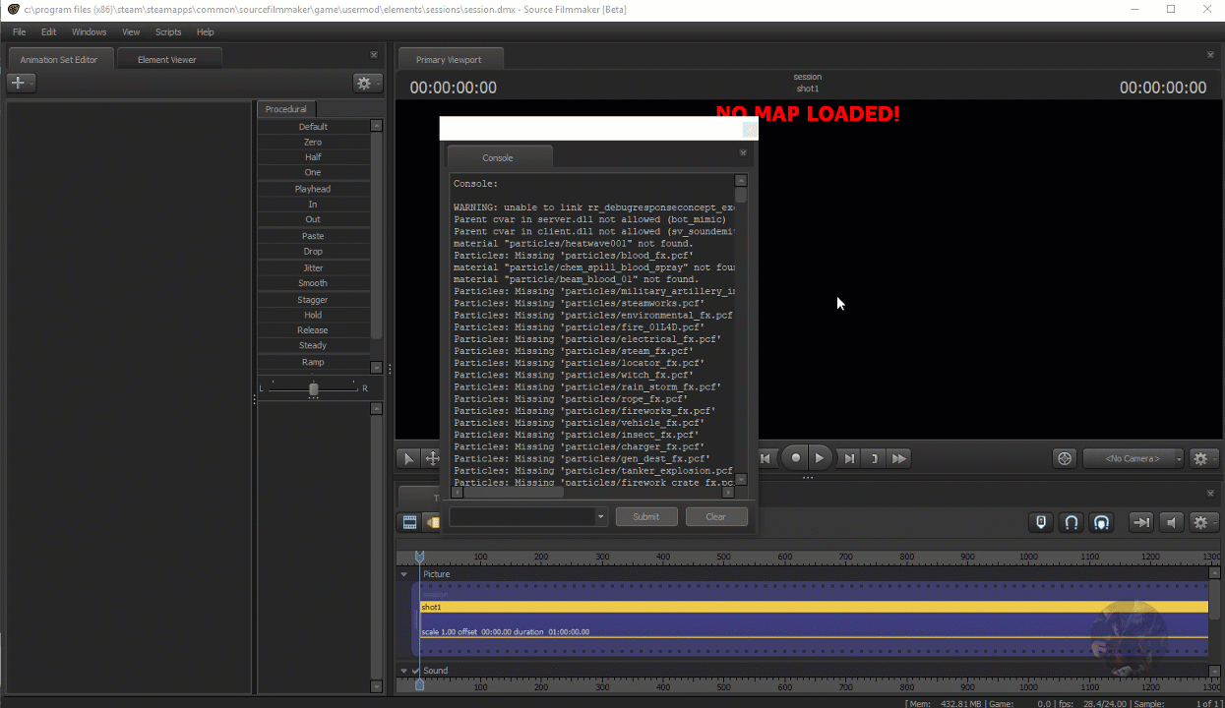This screenshot has height=708, width=1225.
Task: Apply the Jitter procedural preset
Action: tap(313, 267)
